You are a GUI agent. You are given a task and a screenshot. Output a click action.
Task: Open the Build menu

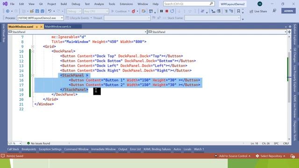(64, 4)
